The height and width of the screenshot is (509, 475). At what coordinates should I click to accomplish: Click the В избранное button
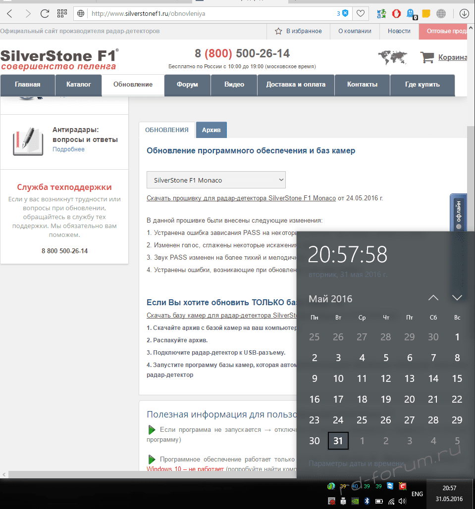[298, 31]
